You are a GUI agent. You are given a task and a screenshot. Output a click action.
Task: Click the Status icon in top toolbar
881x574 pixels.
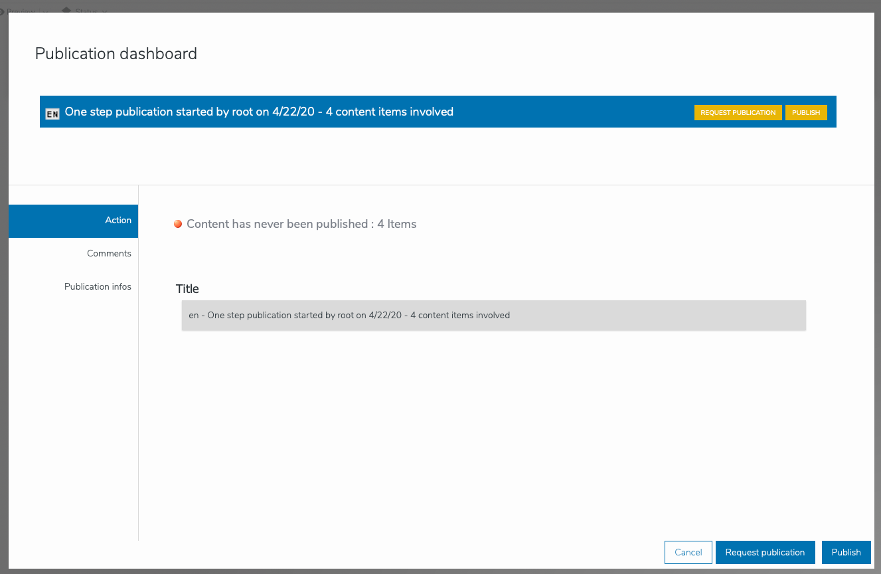click(66, 11)
